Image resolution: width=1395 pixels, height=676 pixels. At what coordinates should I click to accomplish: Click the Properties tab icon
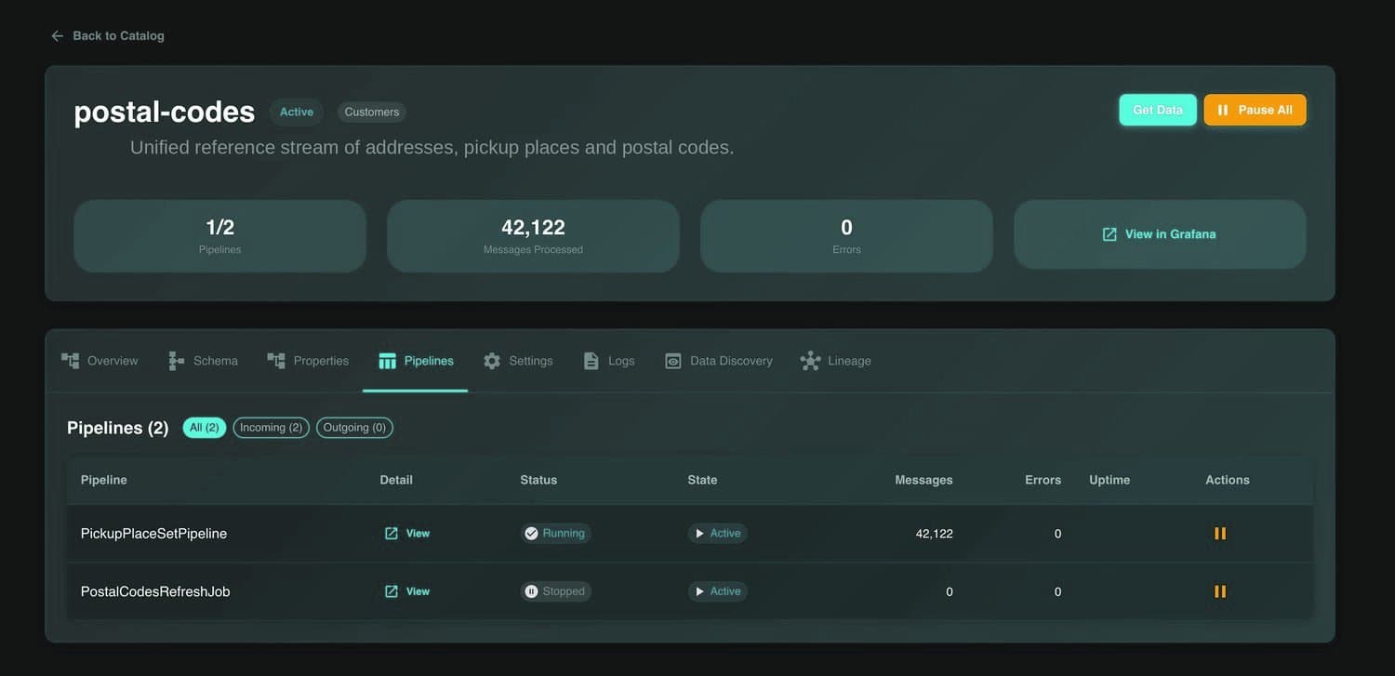tap(276, 361)
